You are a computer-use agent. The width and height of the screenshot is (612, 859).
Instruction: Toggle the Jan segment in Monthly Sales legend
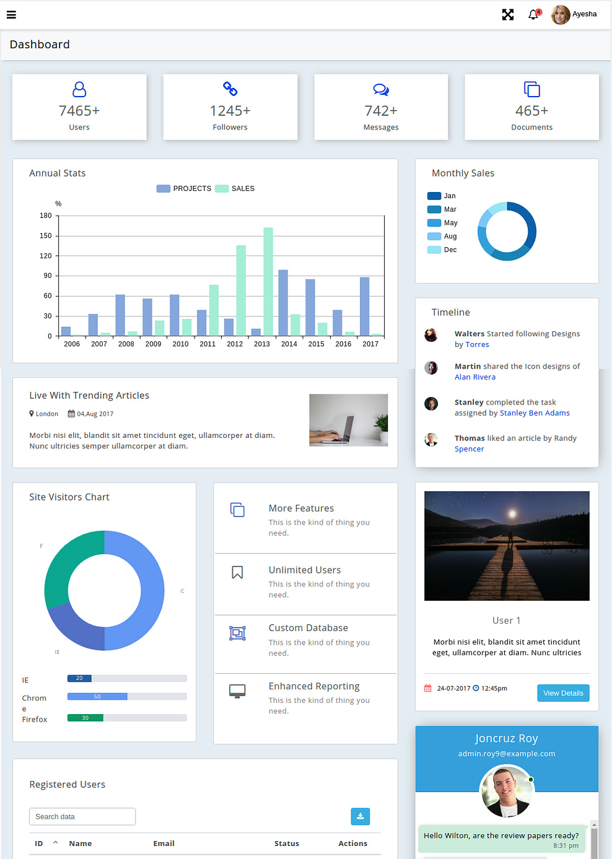pos(440,195)
